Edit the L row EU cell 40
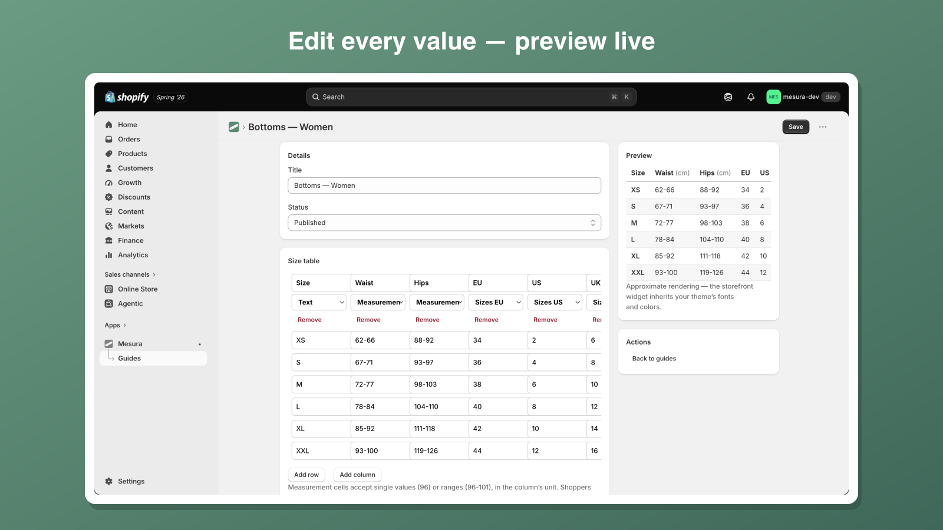The image size is (943, 530). 497,406
